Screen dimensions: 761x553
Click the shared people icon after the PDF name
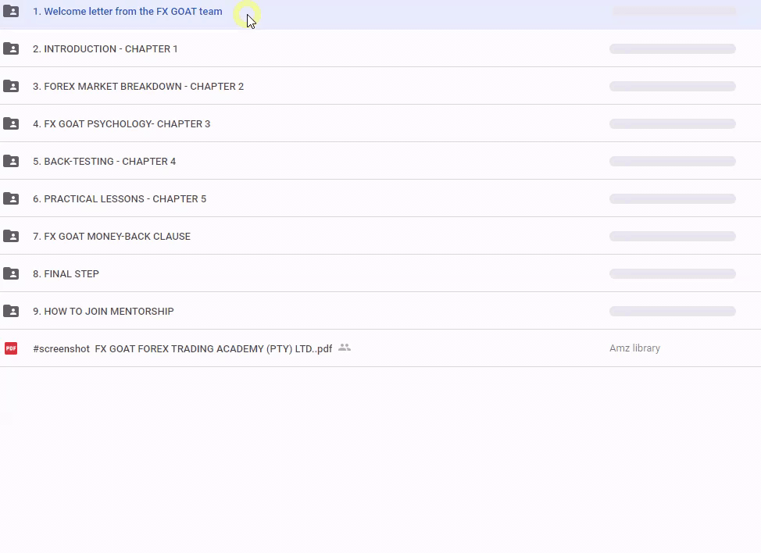[345, 348]
